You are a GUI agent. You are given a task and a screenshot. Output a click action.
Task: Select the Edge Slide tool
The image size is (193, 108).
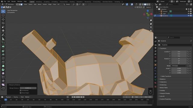pos(3,77)
